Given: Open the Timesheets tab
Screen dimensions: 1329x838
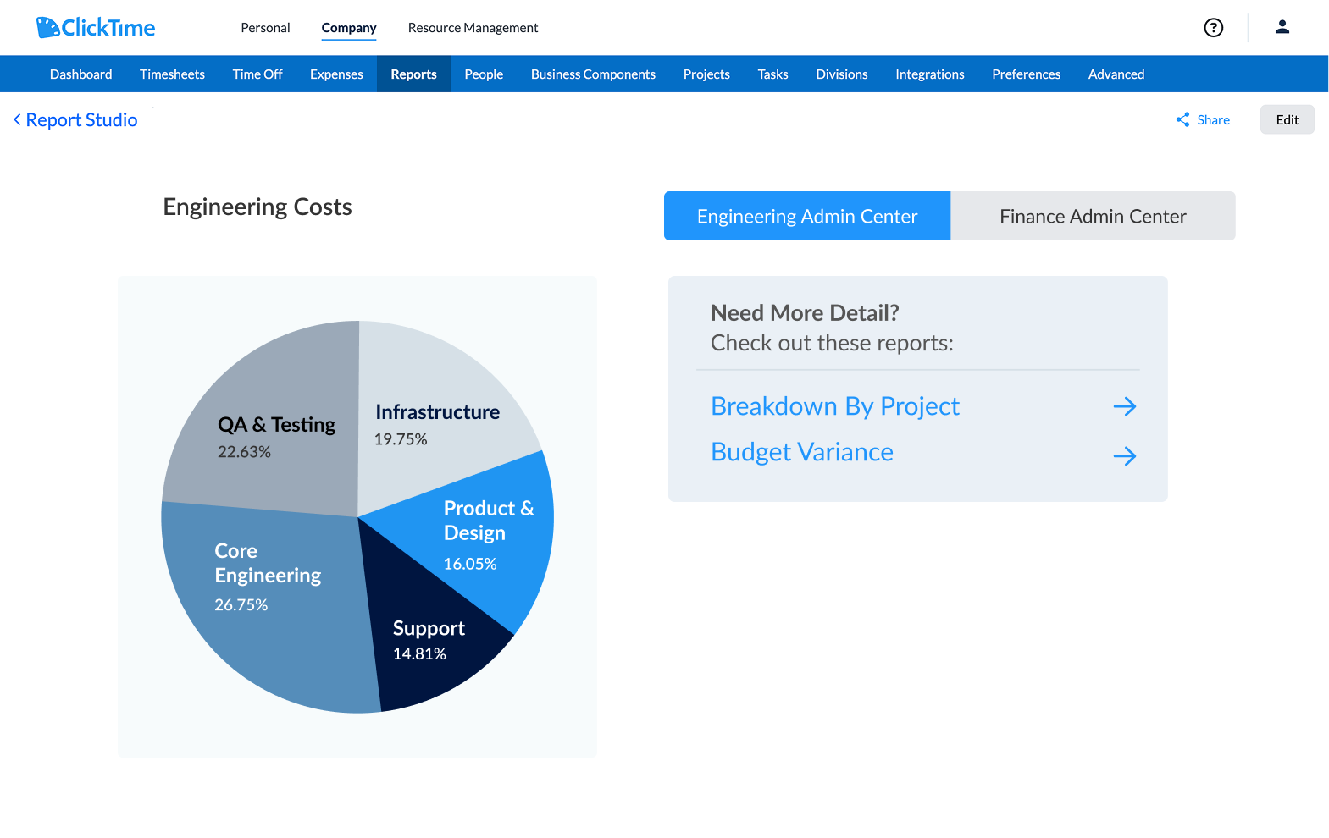Looking at the screenshot, I should pos(172,74).
